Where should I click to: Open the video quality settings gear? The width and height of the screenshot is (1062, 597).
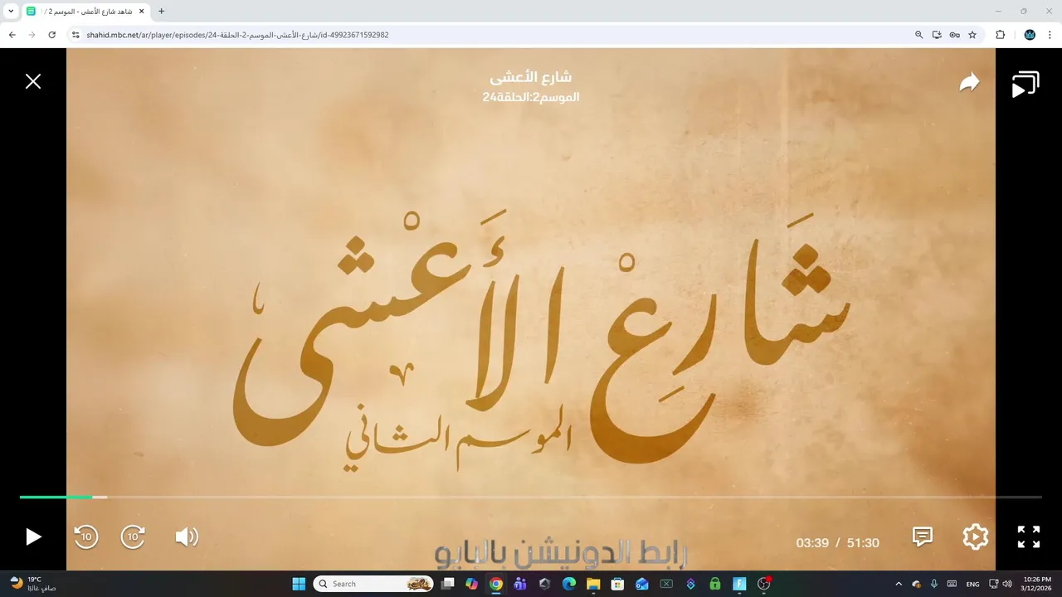coord(976,536)
